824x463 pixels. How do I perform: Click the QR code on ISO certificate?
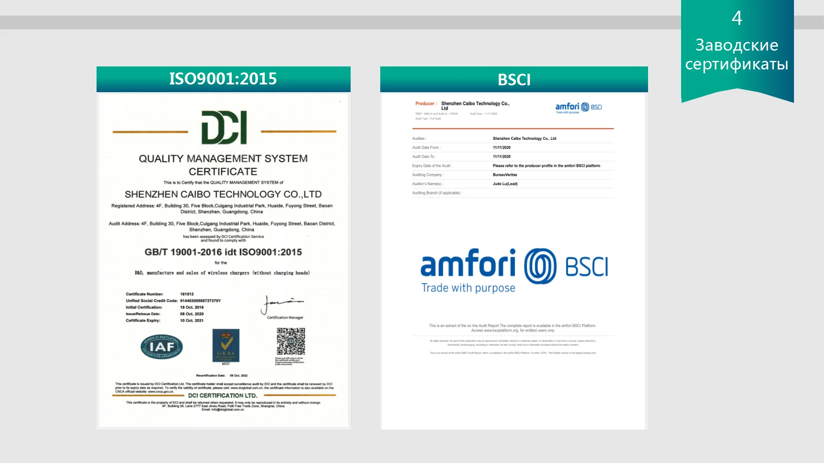291,341
